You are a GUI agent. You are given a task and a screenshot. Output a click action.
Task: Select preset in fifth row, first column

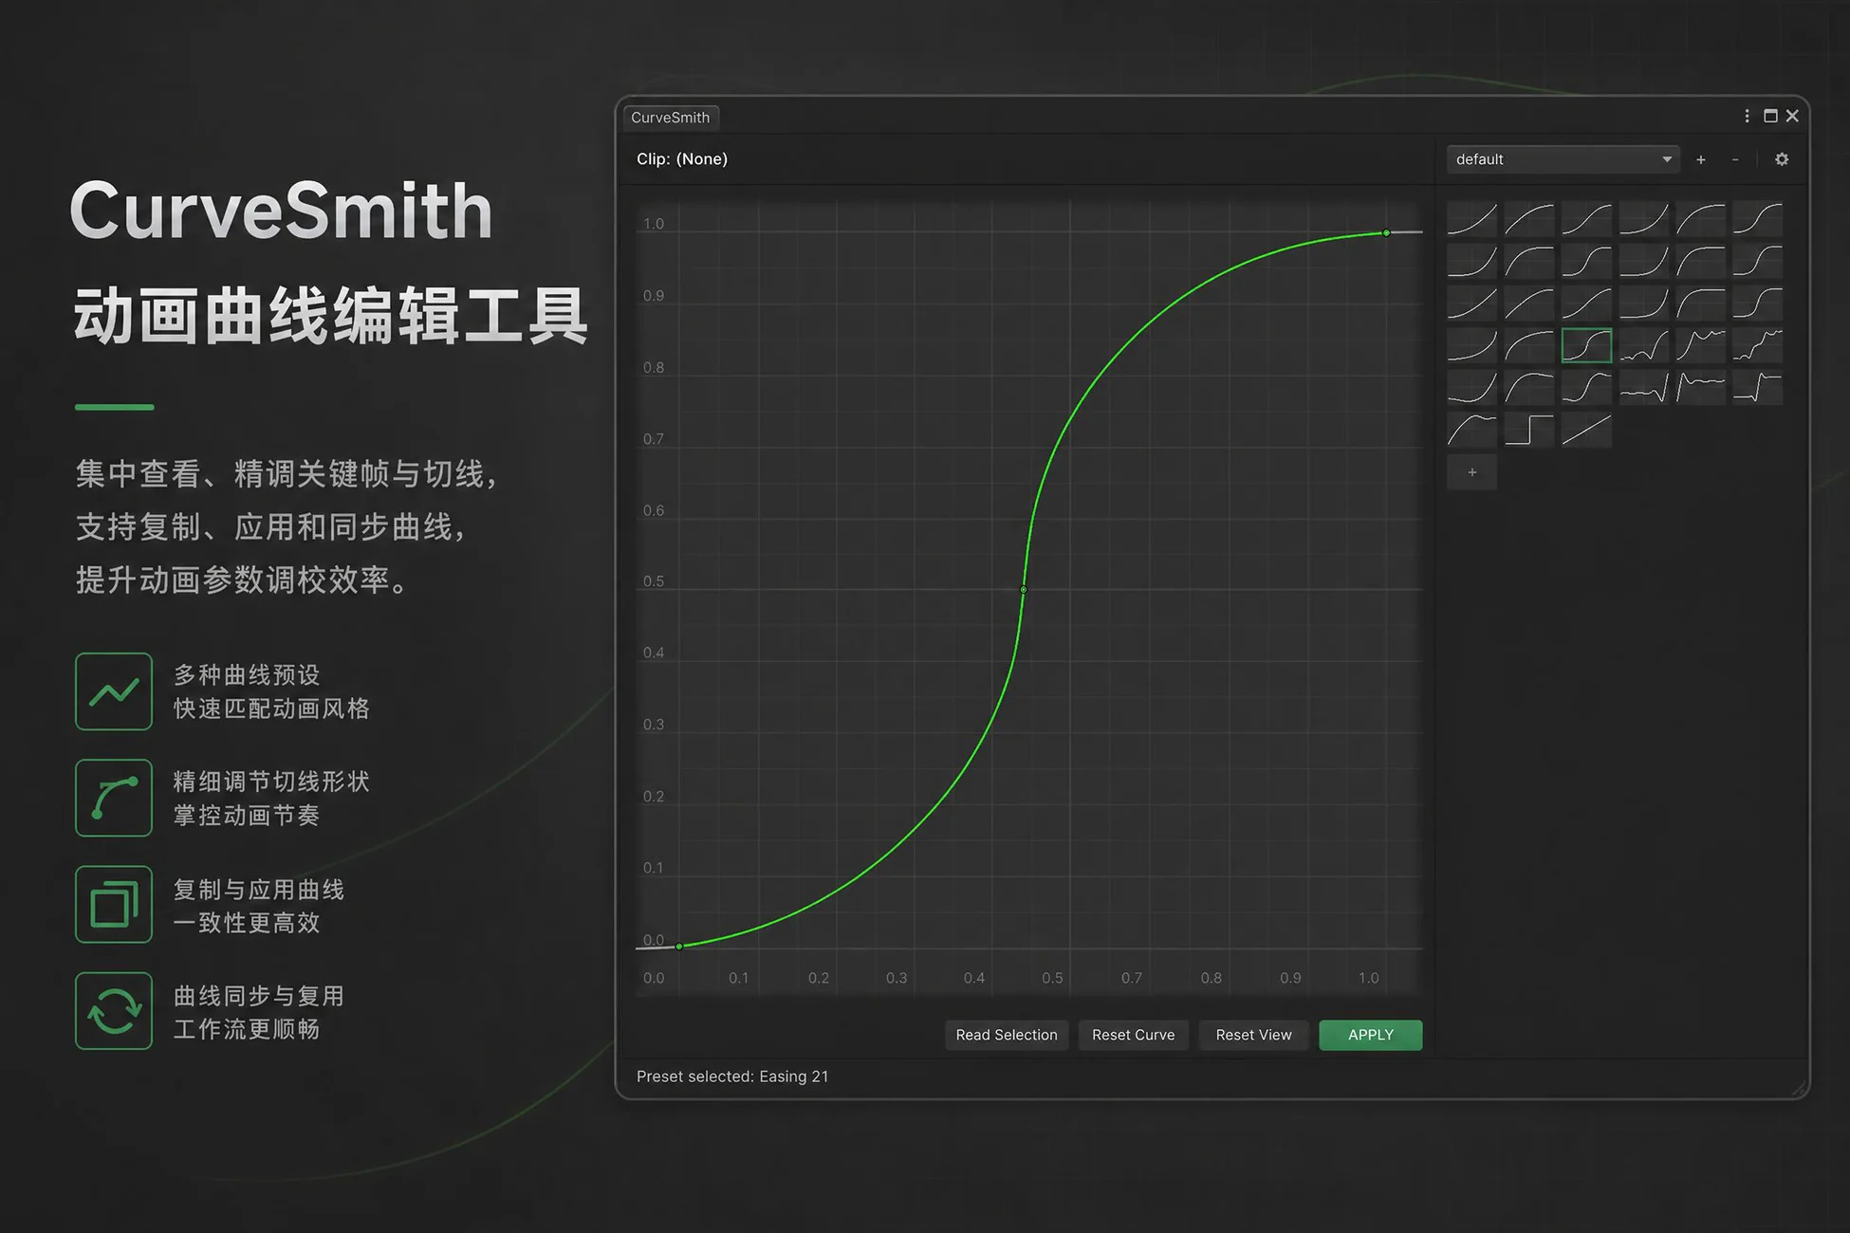1472,388
